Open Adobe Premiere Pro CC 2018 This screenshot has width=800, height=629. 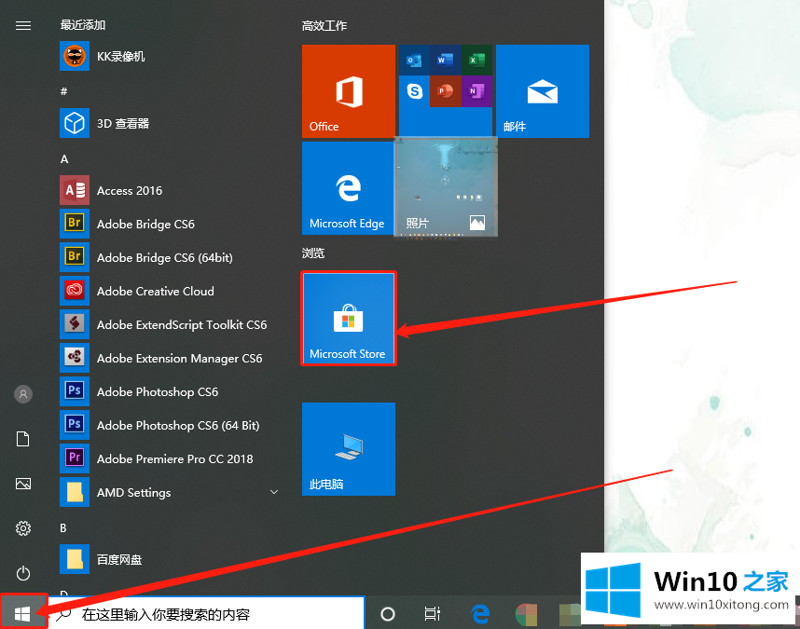(171, 458)
